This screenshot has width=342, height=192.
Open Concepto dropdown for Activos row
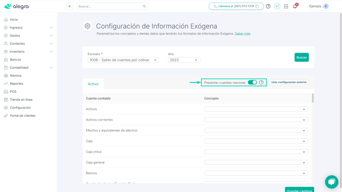tap(256, 109)
